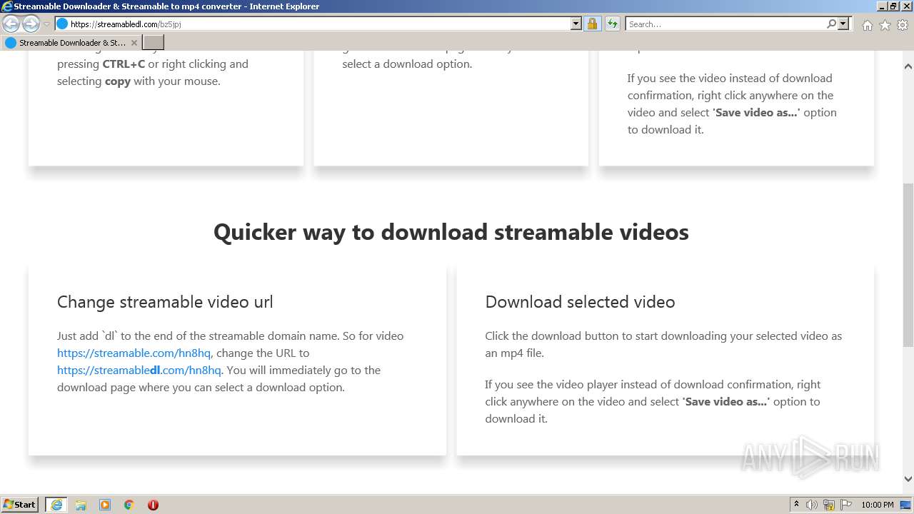
Task: Click the page scrollbar down arrow
Action: pyautogui.click(x=908, y=479)
